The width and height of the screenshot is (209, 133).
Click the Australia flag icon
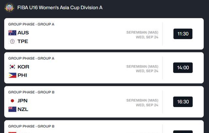(12, 33)
